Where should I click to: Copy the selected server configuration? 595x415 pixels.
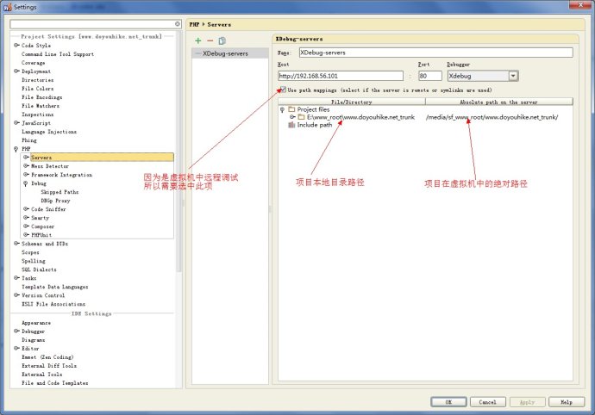pos(222,40)
